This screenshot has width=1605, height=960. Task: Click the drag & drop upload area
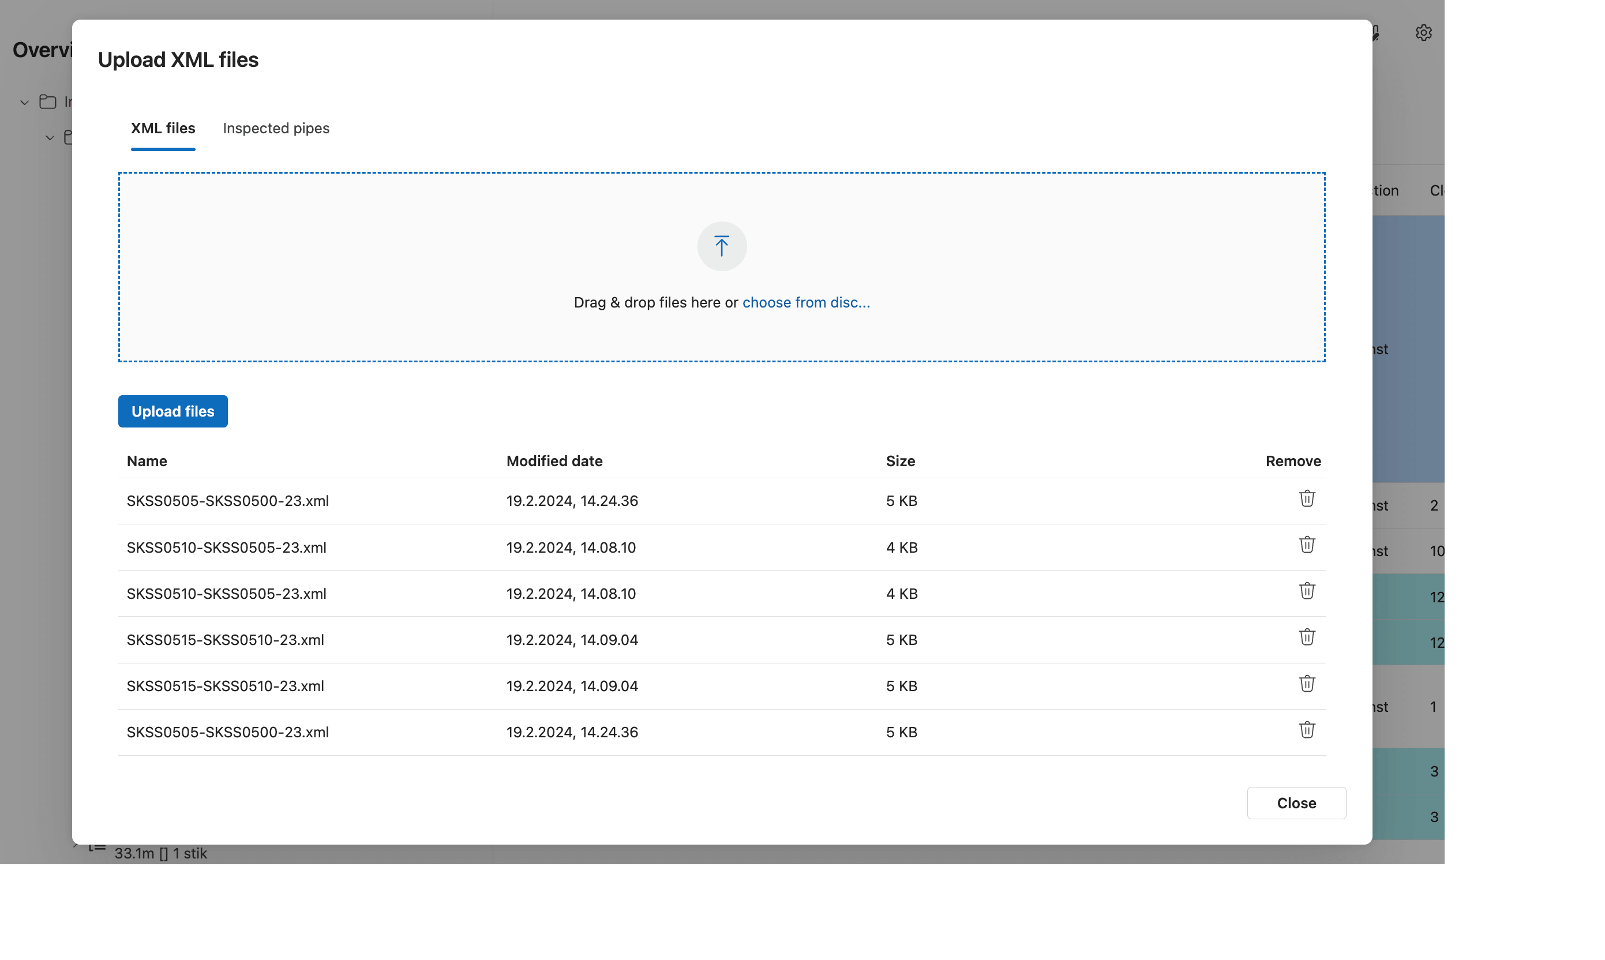pos(721,267)
